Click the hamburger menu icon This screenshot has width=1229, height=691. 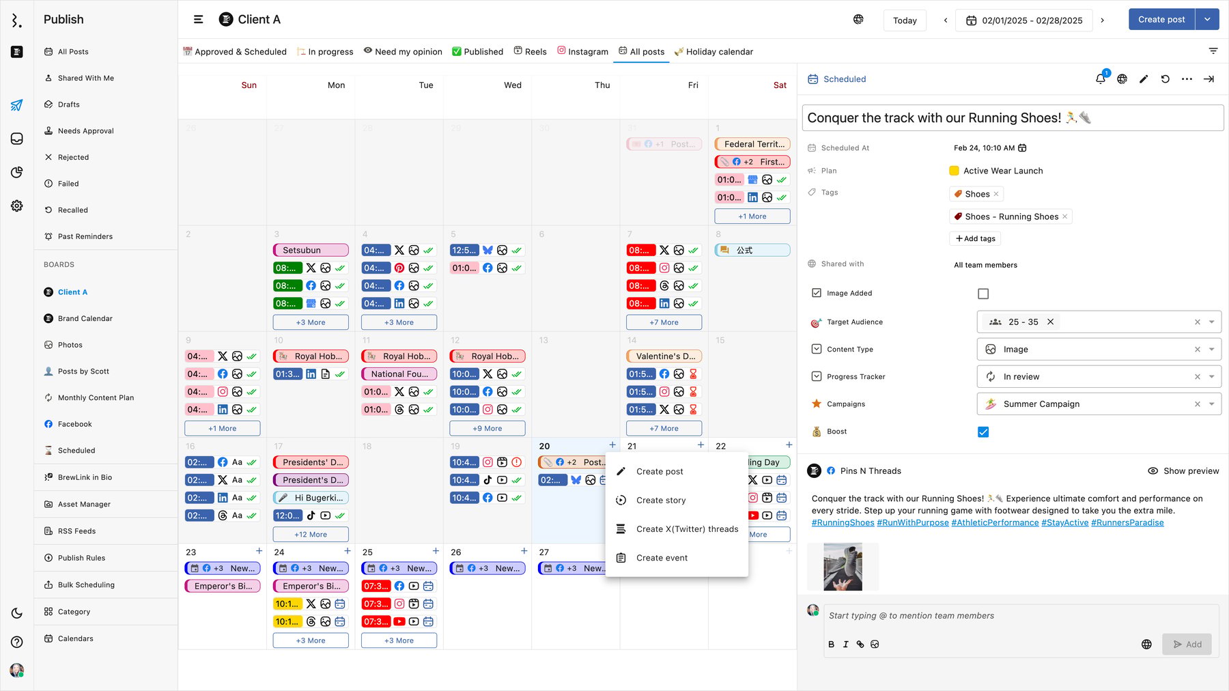(199, 20)
